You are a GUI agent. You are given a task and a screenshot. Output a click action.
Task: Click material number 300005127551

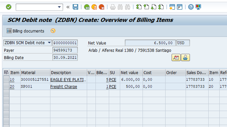coord(35,79)
